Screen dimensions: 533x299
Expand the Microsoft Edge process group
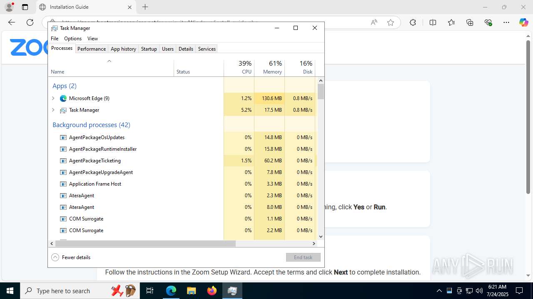(53, 98)
